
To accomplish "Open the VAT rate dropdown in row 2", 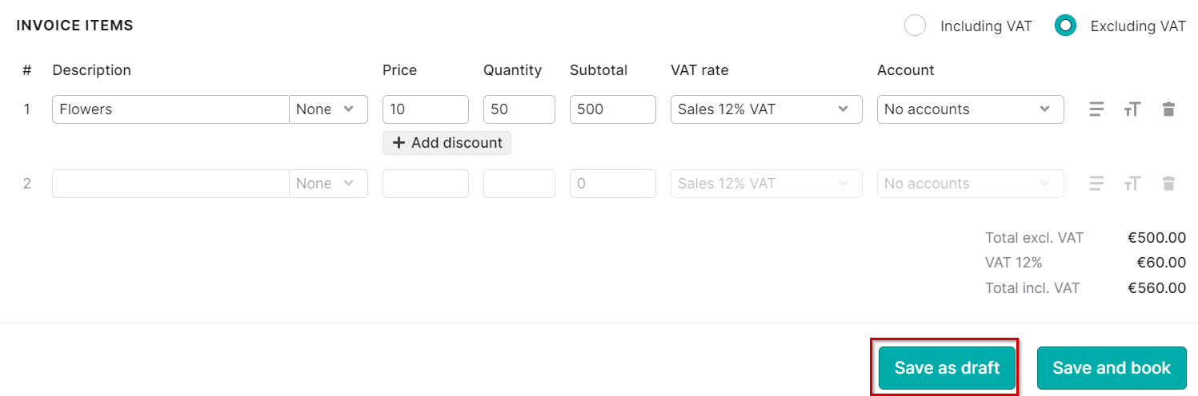I will 766,184.
